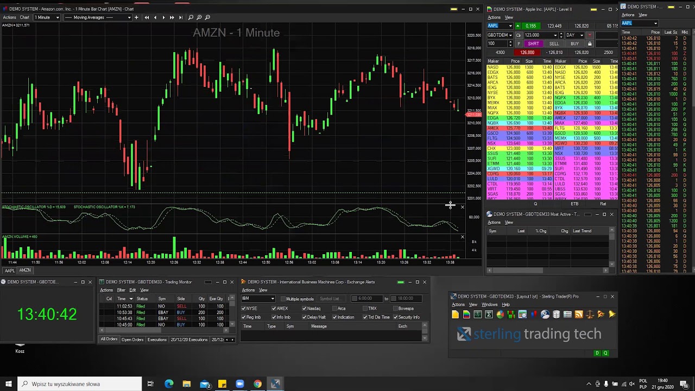Click the padlock icon in Level II window
This screenshot has width=695, height=391.
590,43
